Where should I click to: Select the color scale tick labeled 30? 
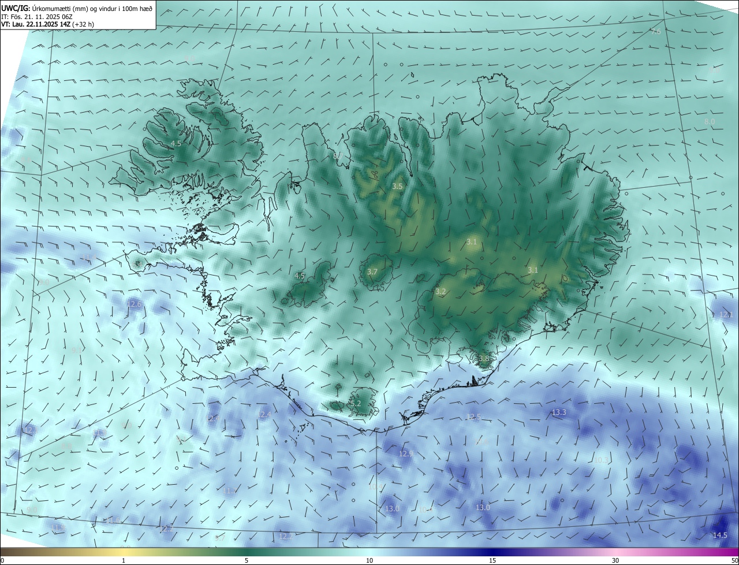pyautogui.click(x=615, y=560)
